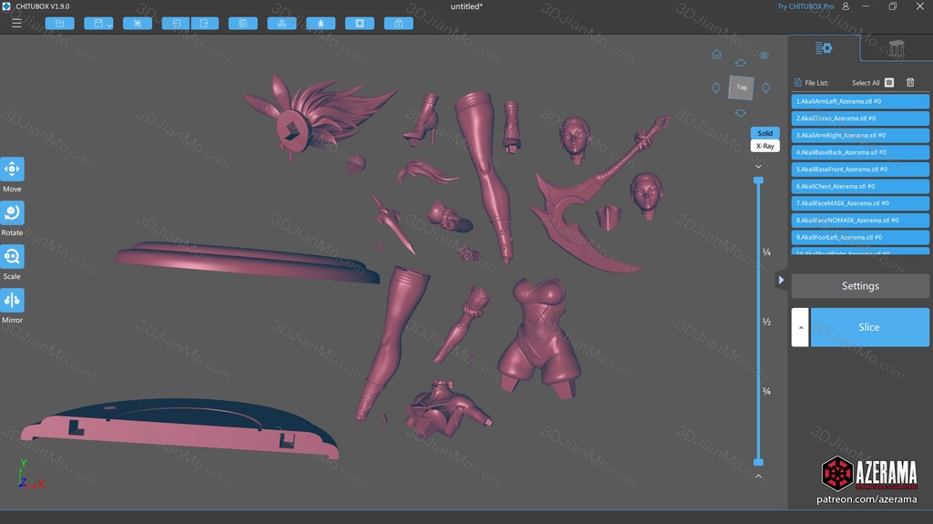Select 1.AkaliArmLeft_Azerama.stl in file list
933x524 pixels.
(860, 101)
